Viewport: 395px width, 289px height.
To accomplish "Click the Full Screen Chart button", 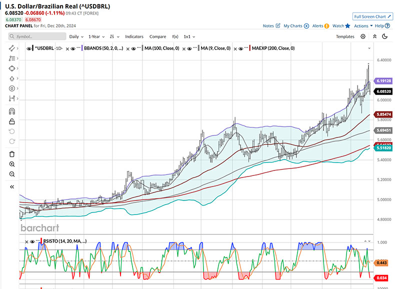I will pos(370,16).
